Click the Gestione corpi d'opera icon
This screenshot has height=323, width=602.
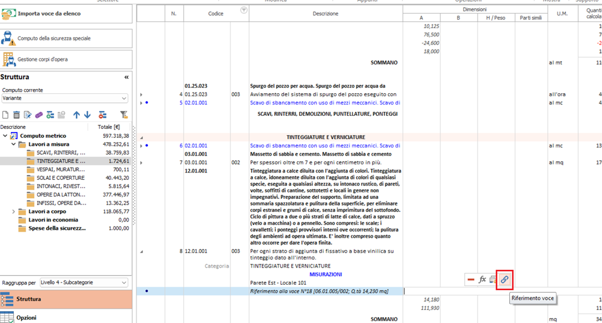tap(8, 59)
